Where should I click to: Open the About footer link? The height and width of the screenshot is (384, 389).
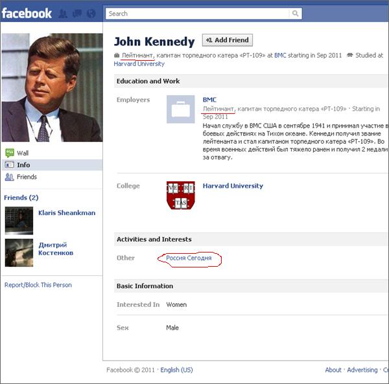click(x=333, y=370)
